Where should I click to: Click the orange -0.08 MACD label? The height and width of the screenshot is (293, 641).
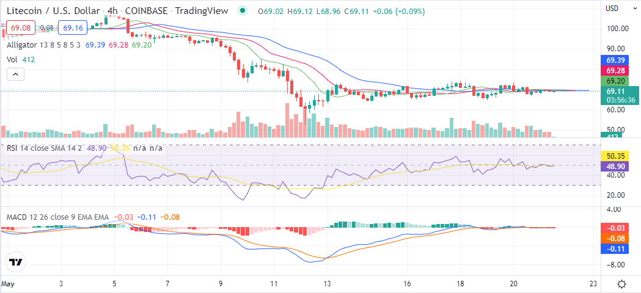[614, 238]
